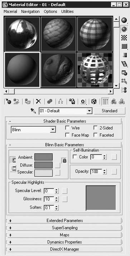Click the Standard material type button
Image resolution: width=130 pixels, height=256 pixels.
[110, 111]
